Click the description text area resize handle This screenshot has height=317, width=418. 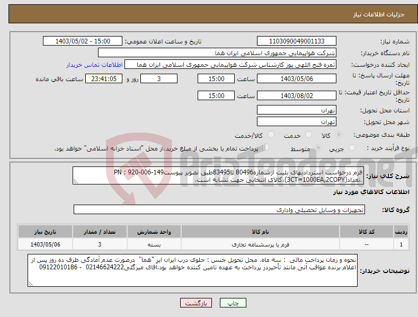pos(76,181)
